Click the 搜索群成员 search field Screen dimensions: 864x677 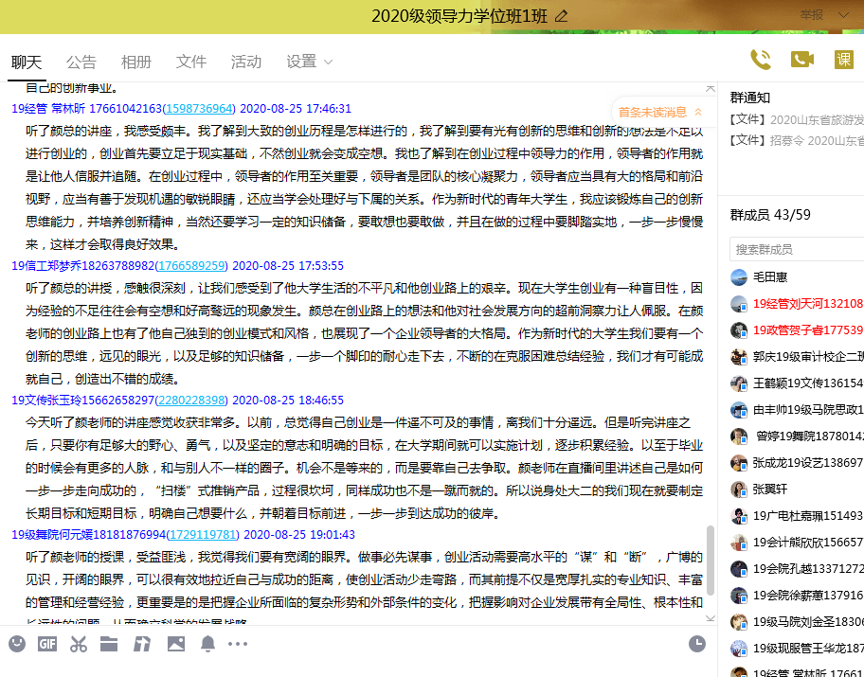[796, 249]
